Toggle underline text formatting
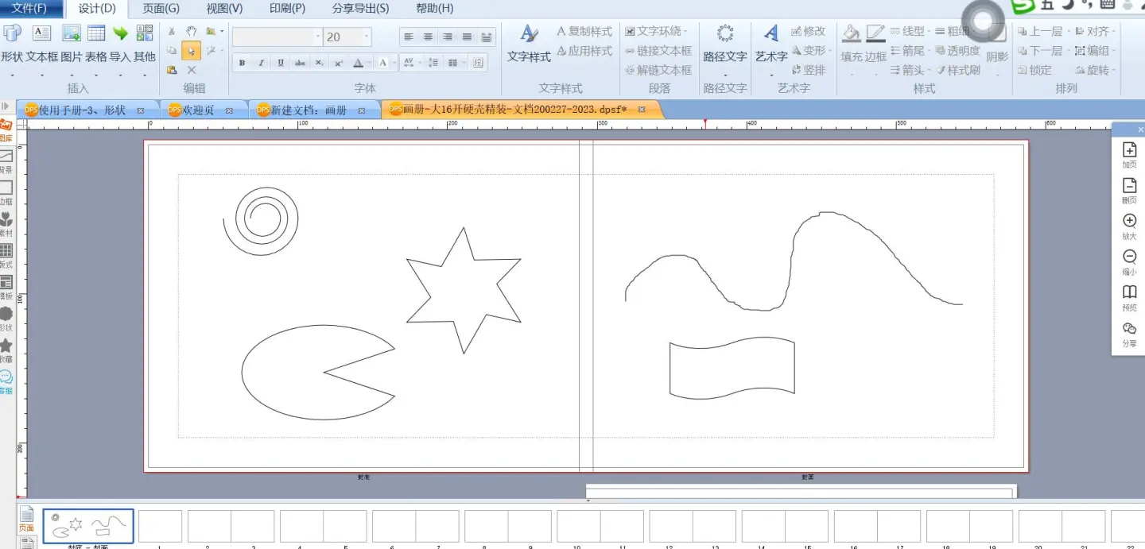 tap(281, 63)
